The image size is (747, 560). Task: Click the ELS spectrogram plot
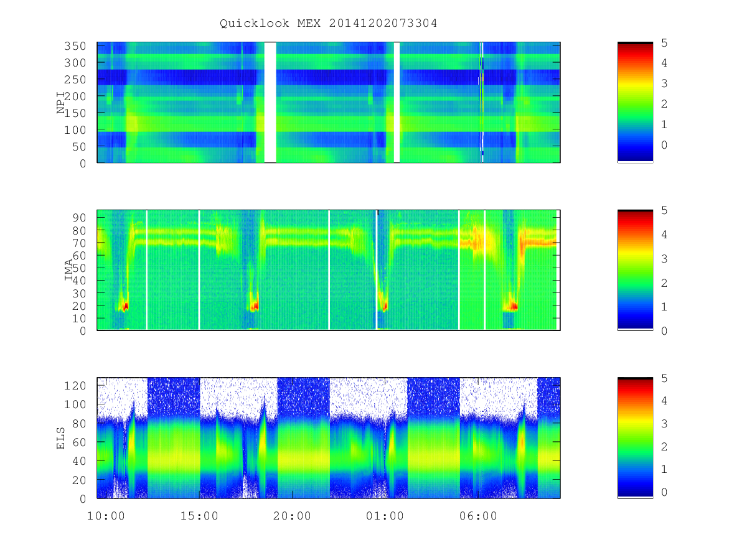coord(329,437)
